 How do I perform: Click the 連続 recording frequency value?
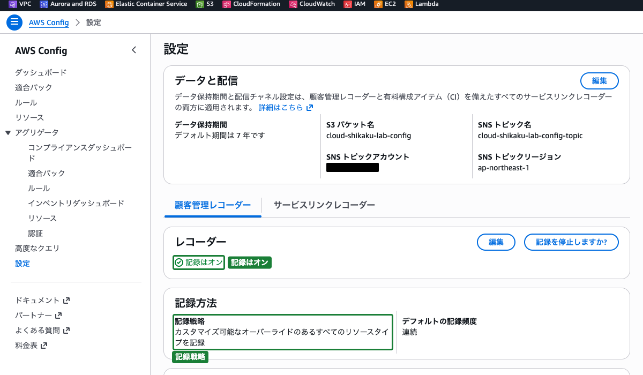pyautogui.click(x=410, y=332)
